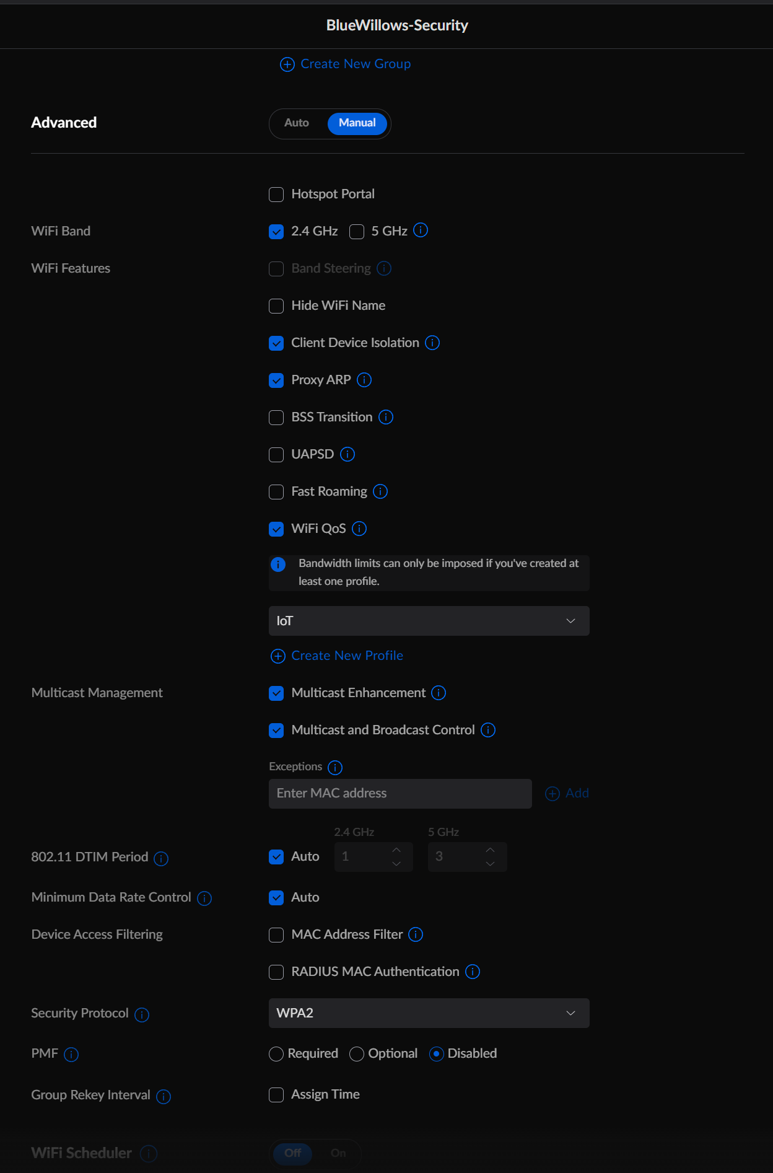View Client Device Isolation info
773x1173 pixels.
(432, 343)
